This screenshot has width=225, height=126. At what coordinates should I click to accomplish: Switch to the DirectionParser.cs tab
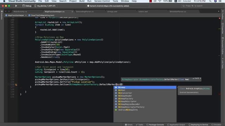coord(178,12)
